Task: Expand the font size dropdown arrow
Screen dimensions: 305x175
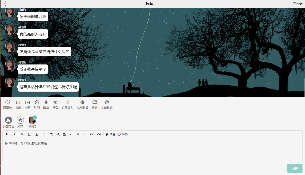Action: [x=84, y=134]
